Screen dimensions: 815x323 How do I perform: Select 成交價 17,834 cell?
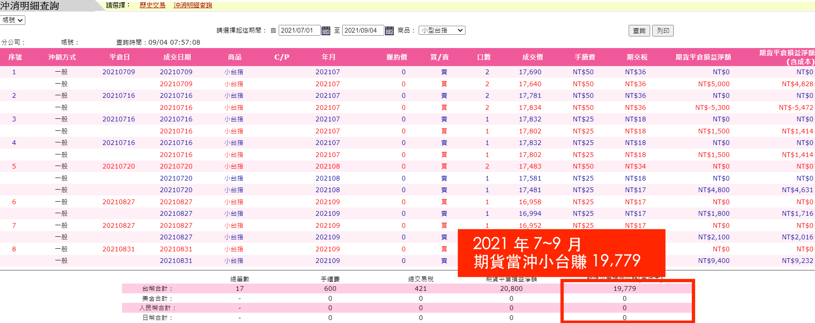[x=530, y=108]
